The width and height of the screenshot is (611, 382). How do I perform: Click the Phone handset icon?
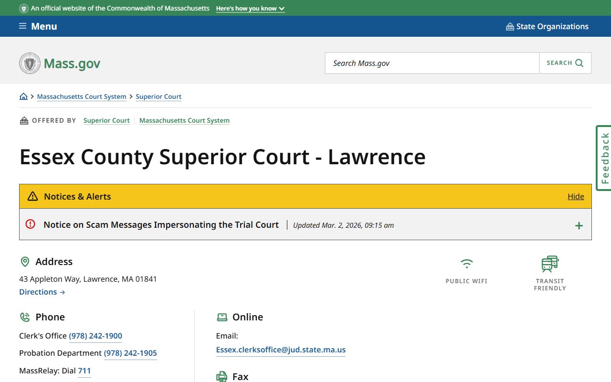pyautogui.click(x=25, y=317)
